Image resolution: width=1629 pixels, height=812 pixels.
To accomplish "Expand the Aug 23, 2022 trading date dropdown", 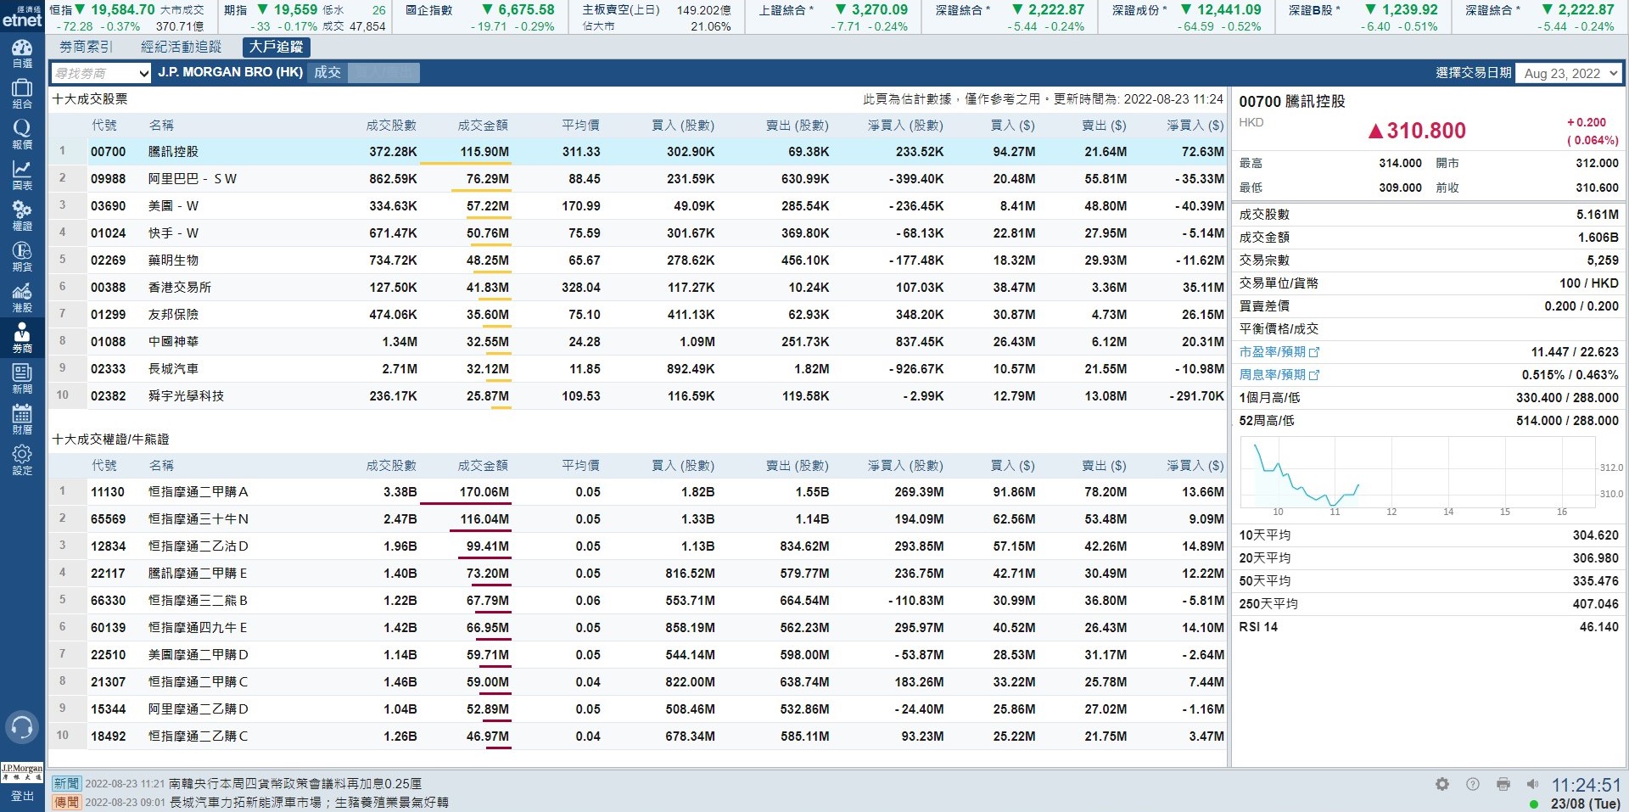I will 1569,74.
